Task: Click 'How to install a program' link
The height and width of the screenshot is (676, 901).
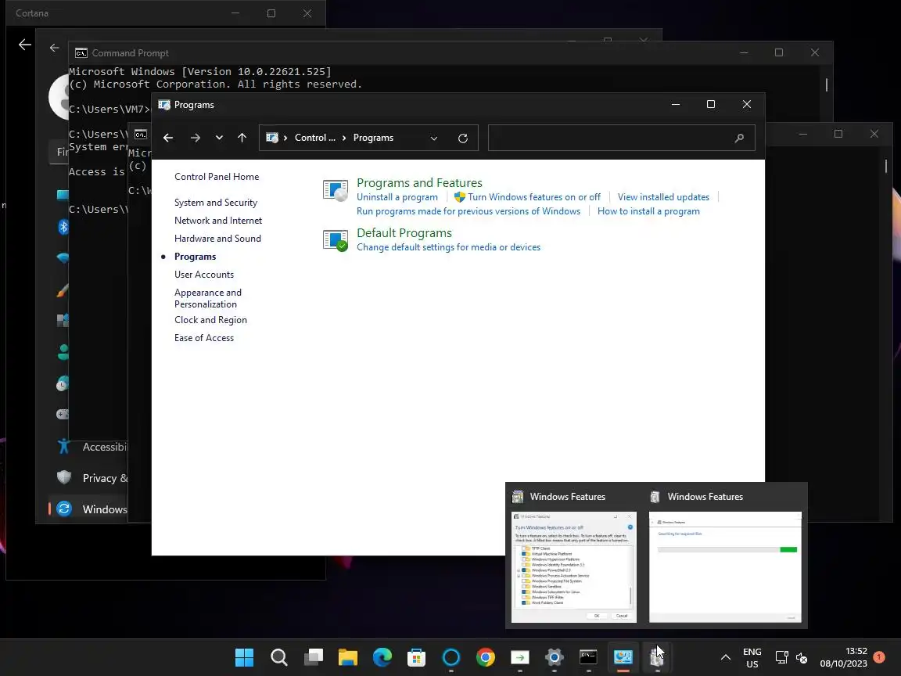Action: pos(648,211)
